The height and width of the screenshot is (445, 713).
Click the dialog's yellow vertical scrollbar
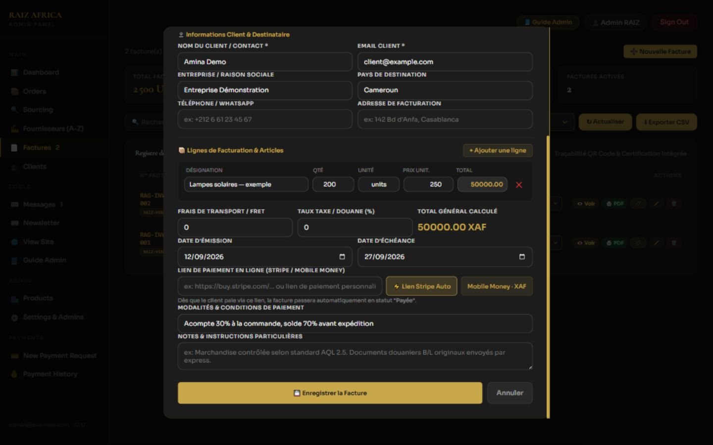548,277
